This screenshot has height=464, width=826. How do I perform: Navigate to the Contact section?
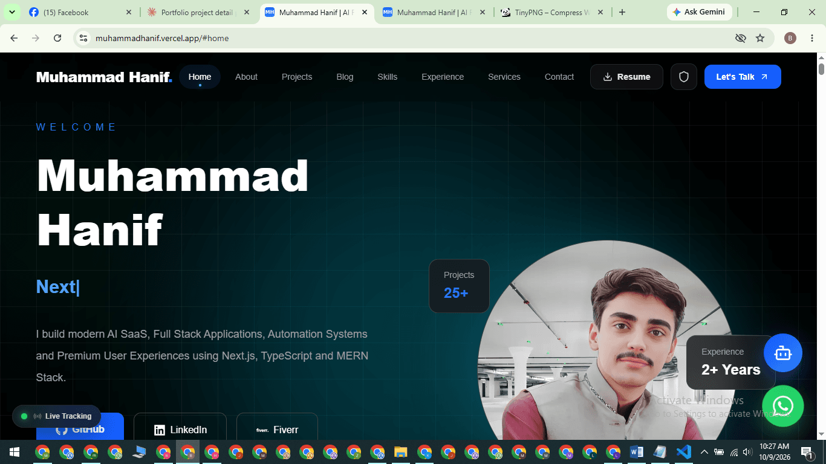point(559,77)
